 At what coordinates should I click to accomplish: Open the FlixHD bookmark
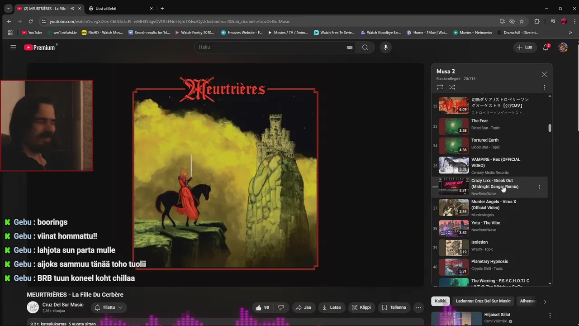click(x=102, y=33)
